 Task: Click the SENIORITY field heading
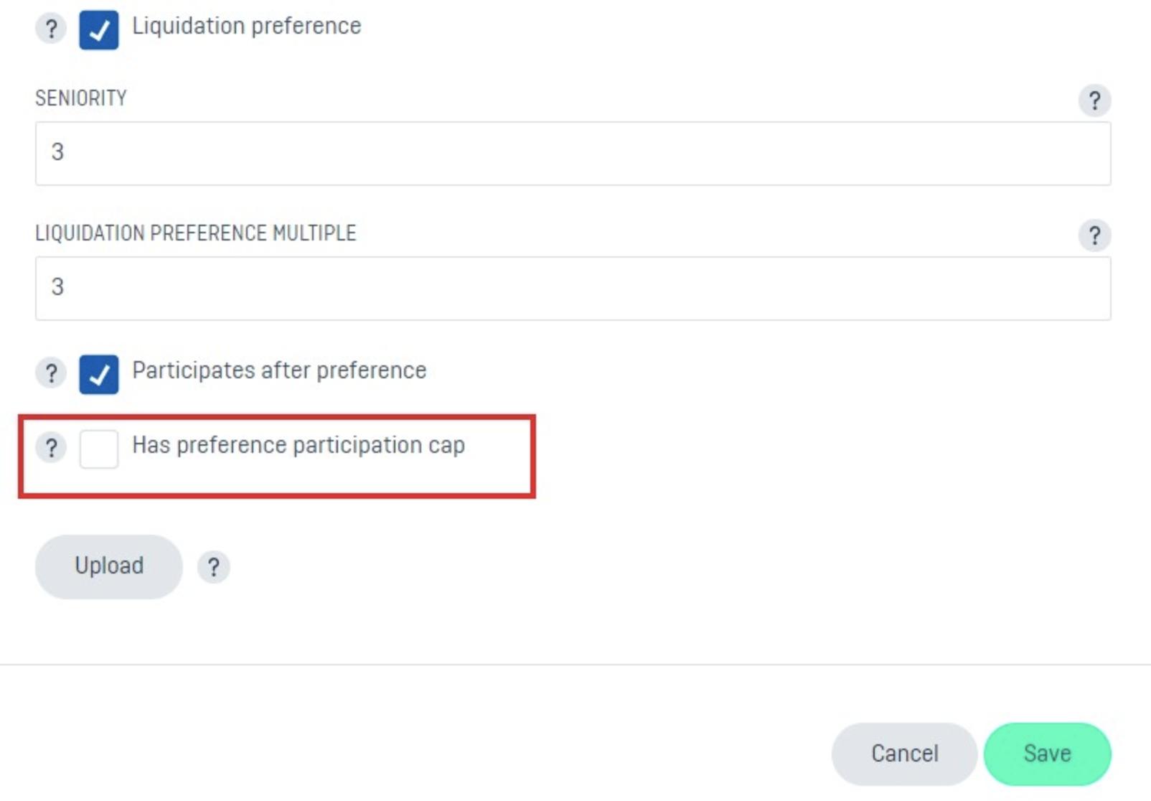(x=81, y=98)
